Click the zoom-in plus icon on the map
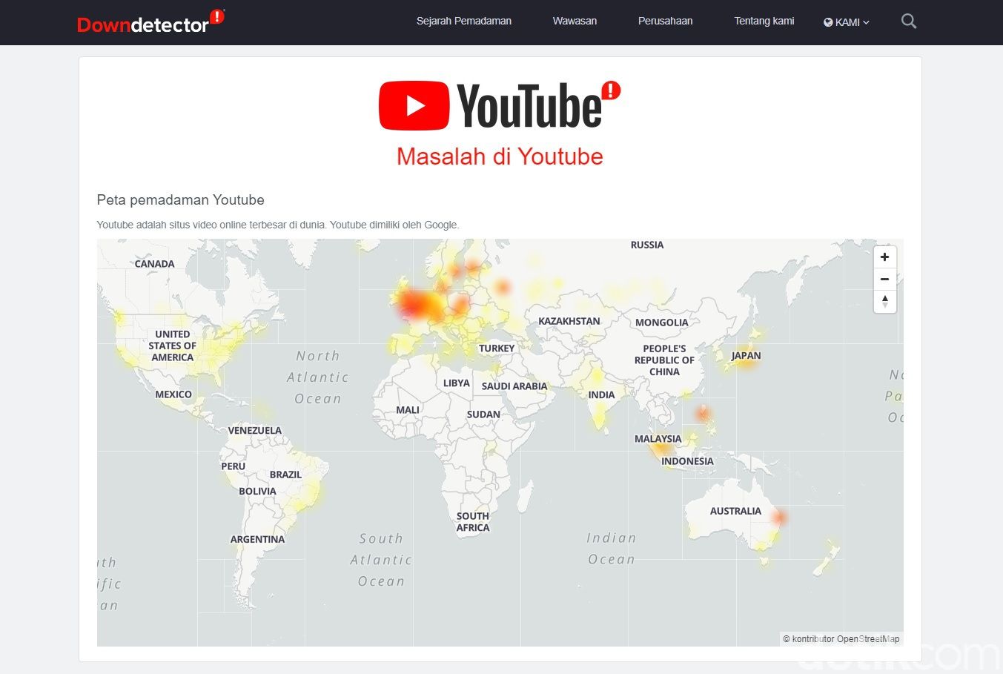The image size is (1003, 674). (x=884, y=257)
